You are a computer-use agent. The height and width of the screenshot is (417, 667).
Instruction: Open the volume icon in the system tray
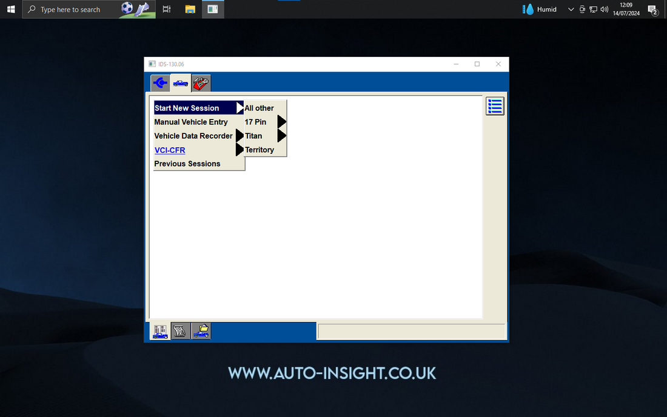pyautogui.click(x=603, y=9)
